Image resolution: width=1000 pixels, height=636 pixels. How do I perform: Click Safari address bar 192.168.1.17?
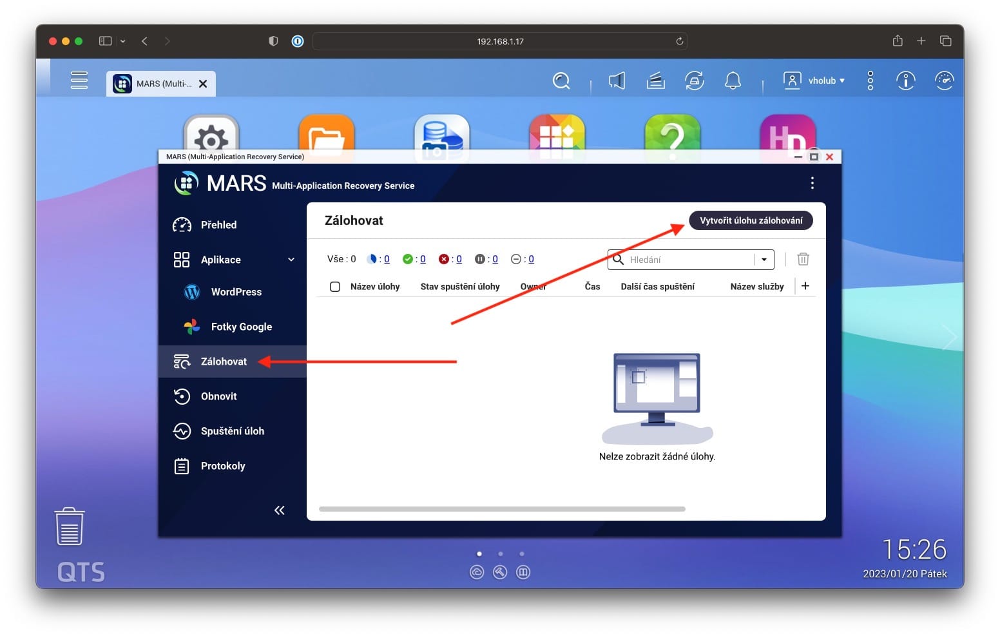pyautogui.click(x=500, y=41)
